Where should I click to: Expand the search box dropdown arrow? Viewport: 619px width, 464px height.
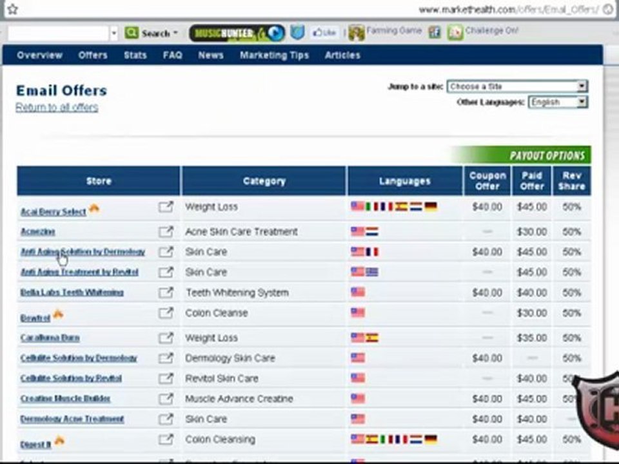coord(113,34)
